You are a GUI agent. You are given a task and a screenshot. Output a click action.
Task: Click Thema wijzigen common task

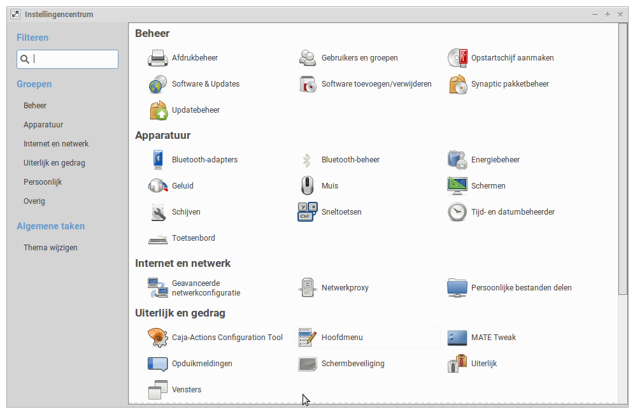50,248
